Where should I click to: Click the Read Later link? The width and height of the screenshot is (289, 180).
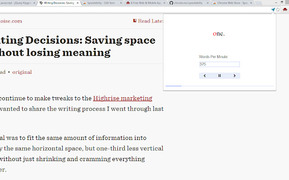(150, 21)
